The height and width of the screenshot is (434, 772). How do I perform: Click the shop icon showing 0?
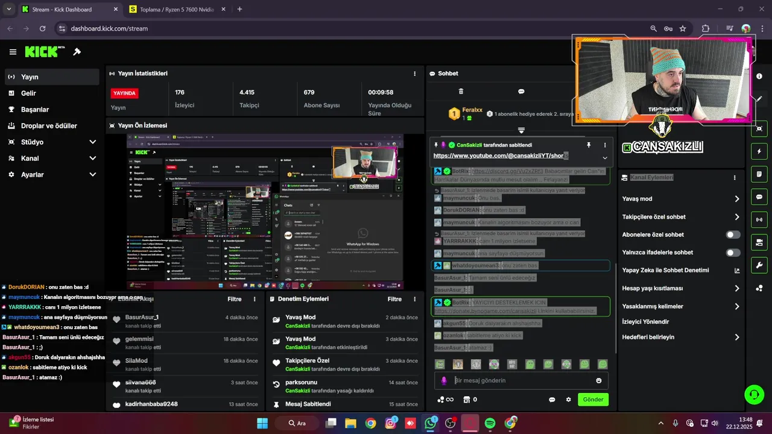(x=470, y=400)
